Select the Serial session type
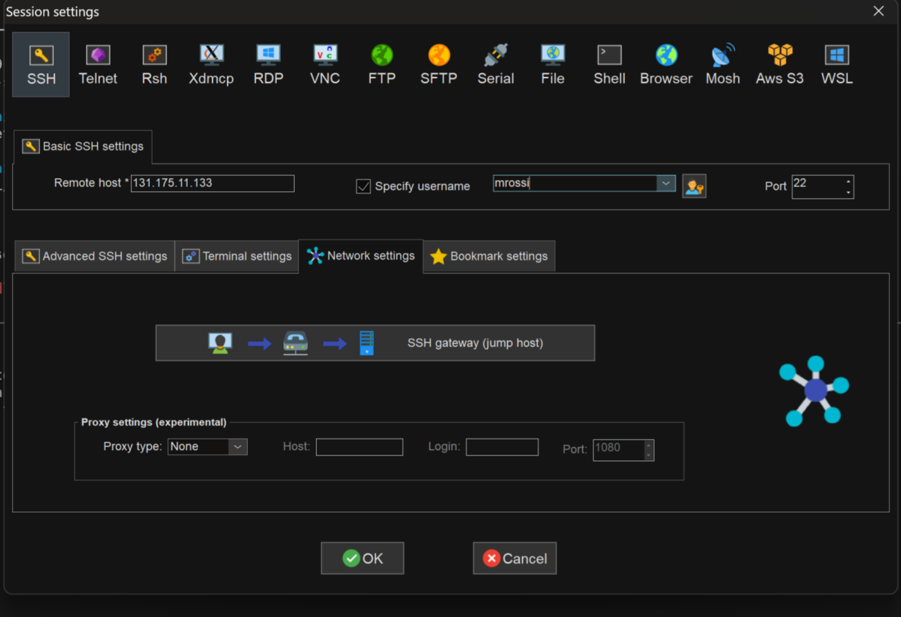The width and height of the screenshot is (901, 617). point(496,64)
